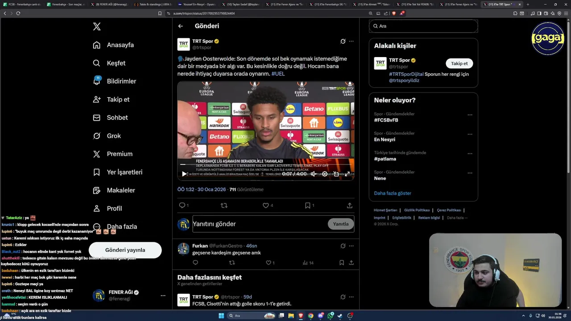Open more options on Furkan's reply
Screen dimensions: 571x321
tap(351, 246)
